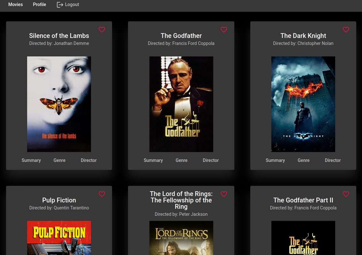Show Director for The Godfather card
The height and width of the screenshot is (255, 362).
point(211,160)
